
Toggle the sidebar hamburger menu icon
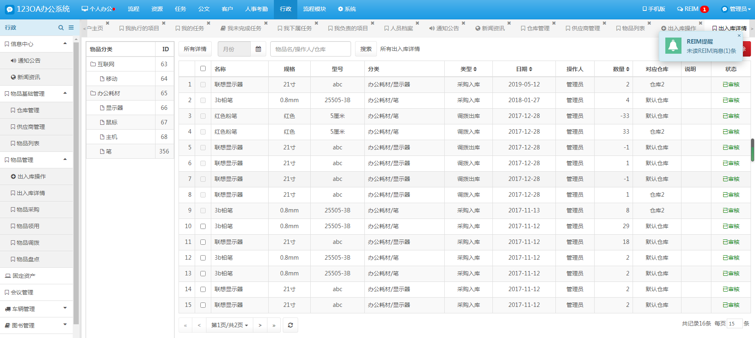71,28
